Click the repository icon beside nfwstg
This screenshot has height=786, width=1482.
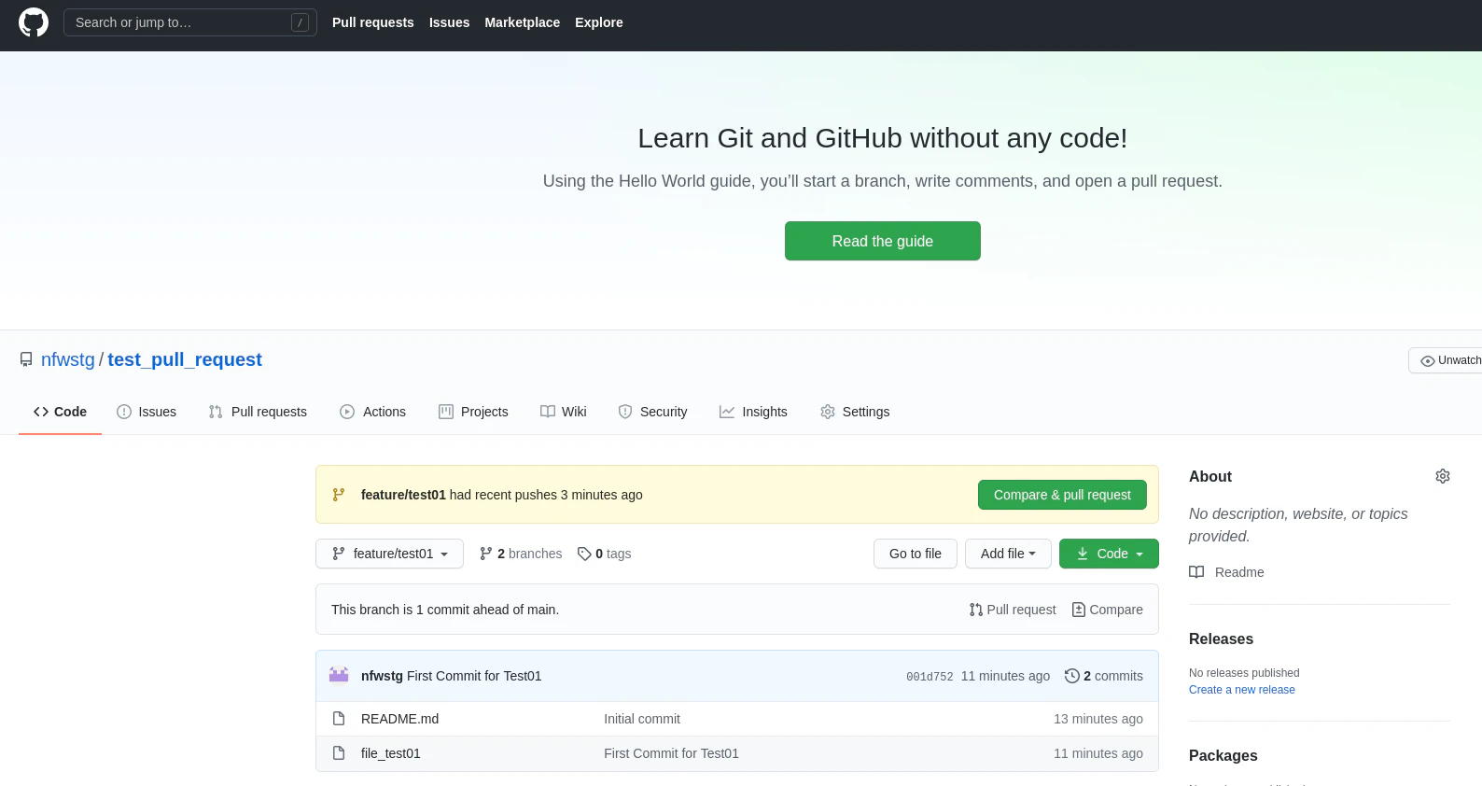click(x=26, y=359)
